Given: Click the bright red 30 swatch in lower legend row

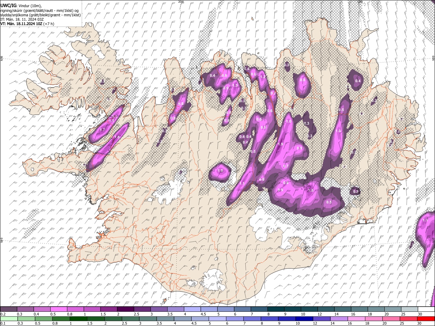Looking at the screenshot, I should coord(426,319).
